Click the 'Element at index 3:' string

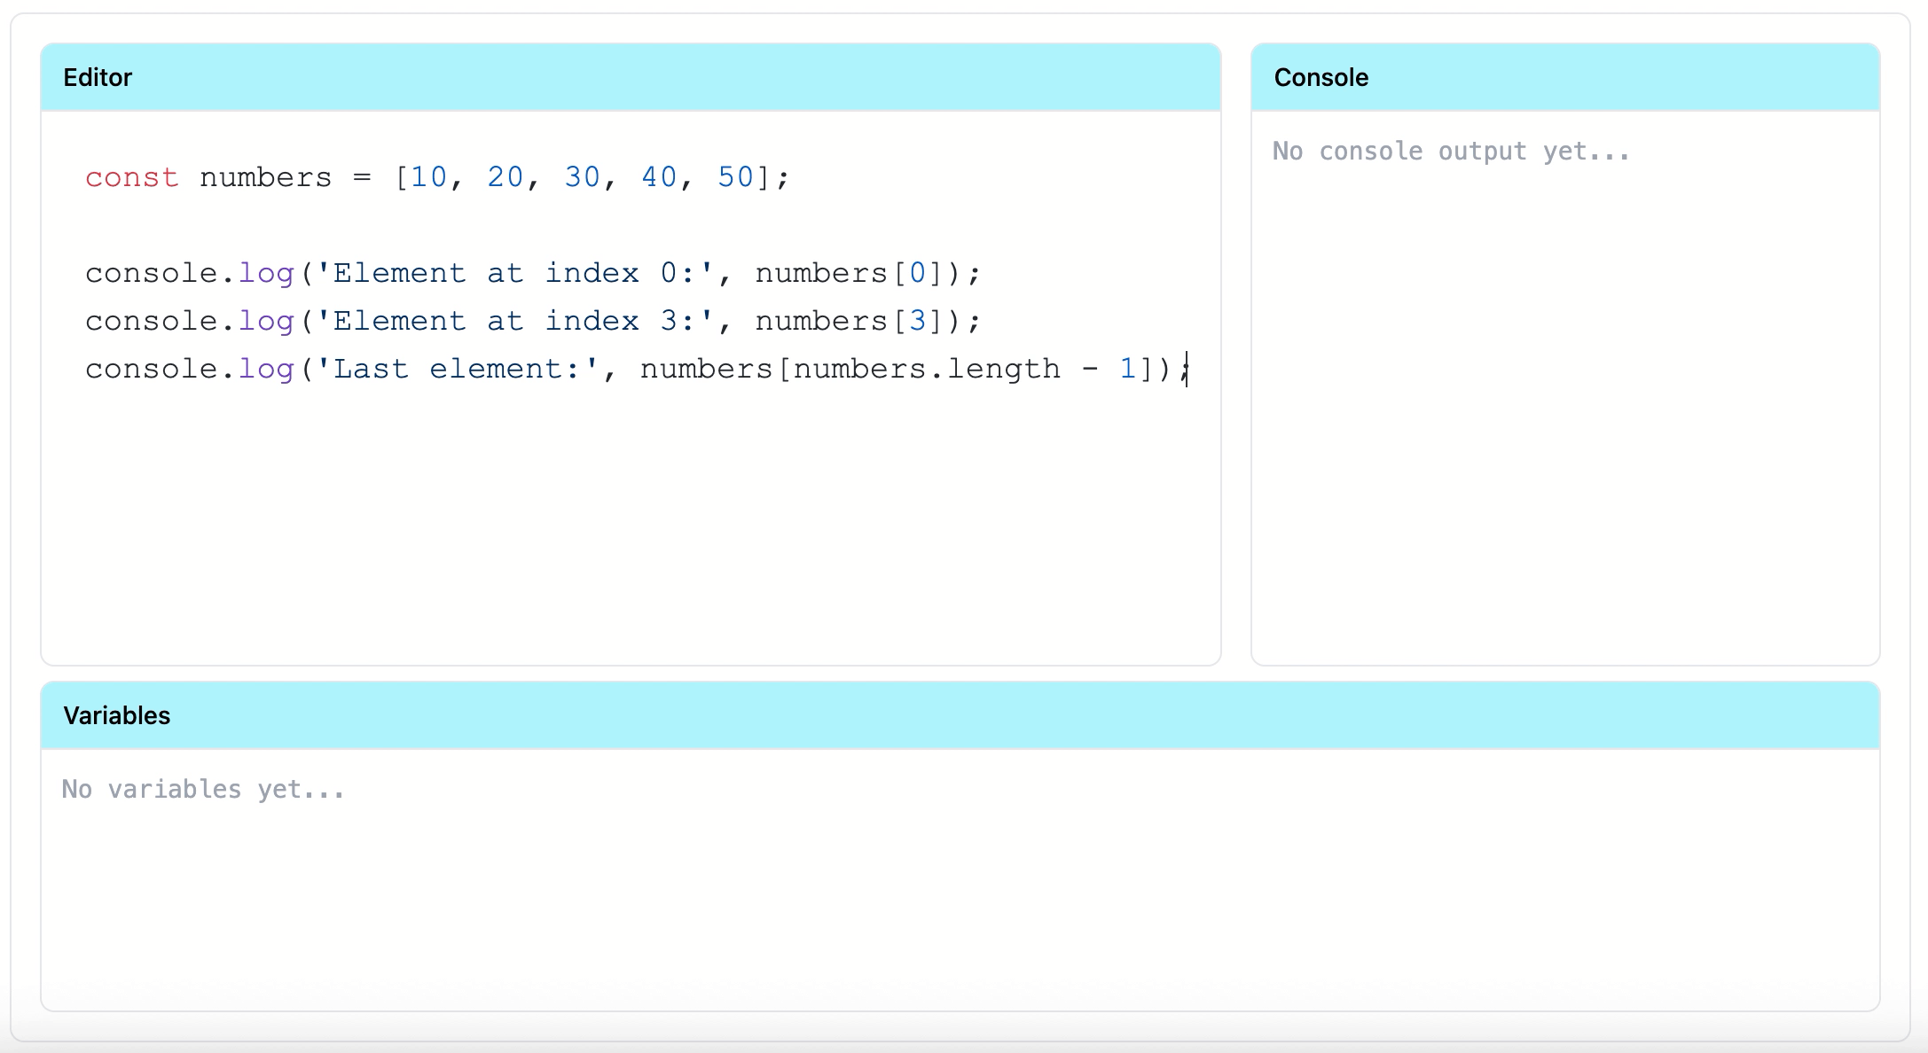coord(514,321)
